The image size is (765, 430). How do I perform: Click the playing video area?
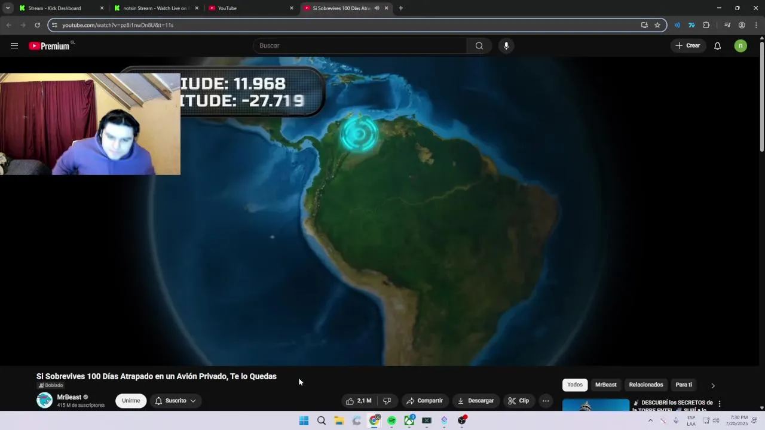click(x=380, y=211)
